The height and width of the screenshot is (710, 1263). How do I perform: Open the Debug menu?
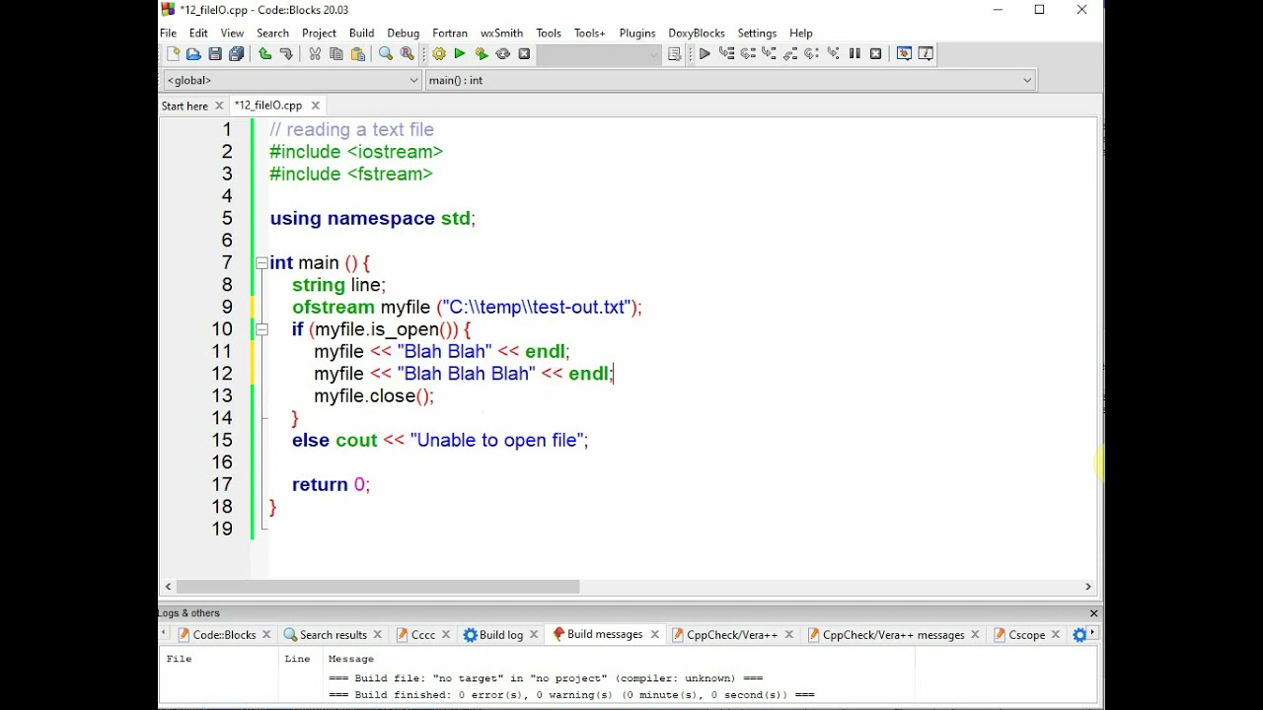point(403,33)
